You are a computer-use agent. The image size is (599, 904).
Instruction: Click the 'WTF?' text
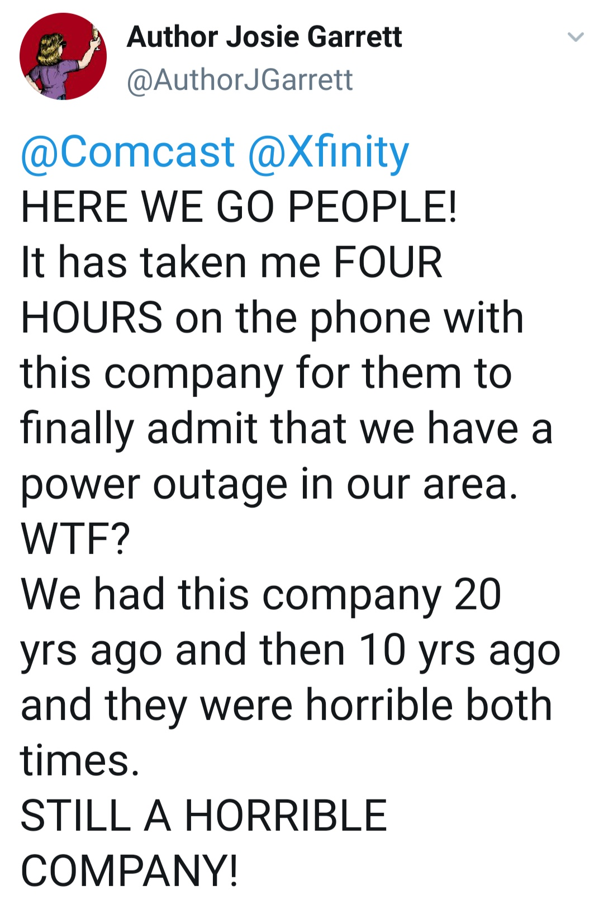[x=75, y=539]
